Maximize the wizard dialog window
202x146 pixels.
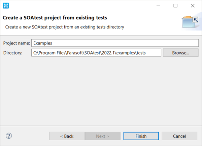pyautogui.click(x=175, y=6)
